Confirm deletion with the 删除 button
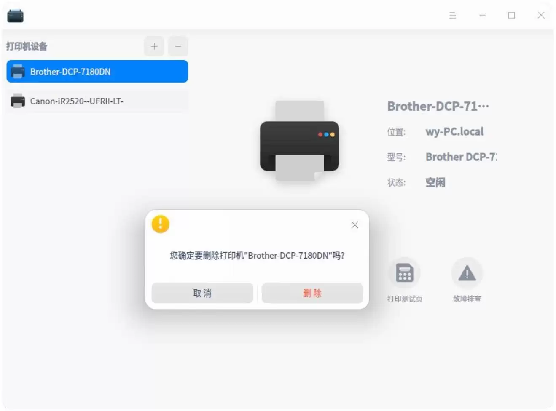556x411 pixels. click(x=312, y=293)
